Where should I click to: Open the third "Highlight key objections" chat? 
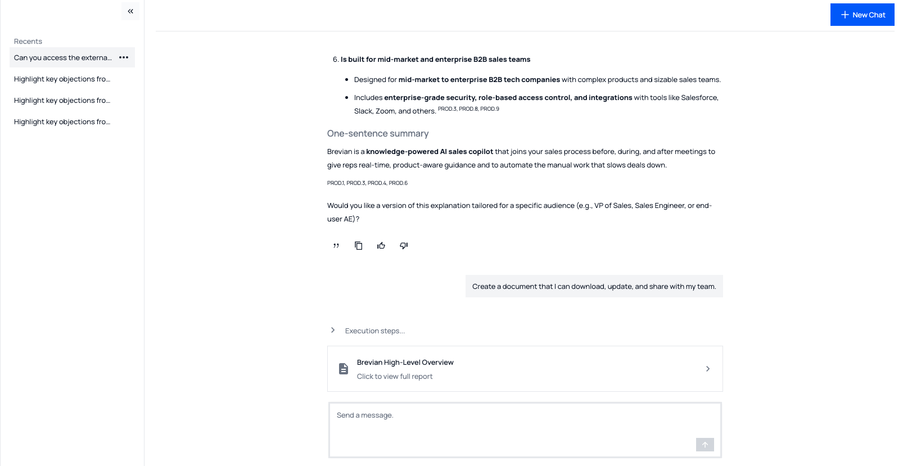tap(62, 121)
